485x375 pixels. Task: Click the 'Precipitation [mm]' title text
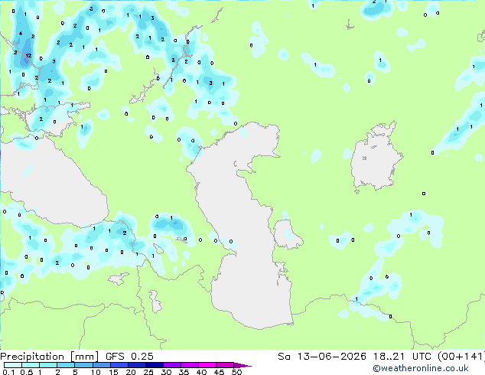[x=49, y=357]
